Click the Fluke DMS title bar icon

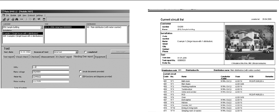(x=3, y=11)
